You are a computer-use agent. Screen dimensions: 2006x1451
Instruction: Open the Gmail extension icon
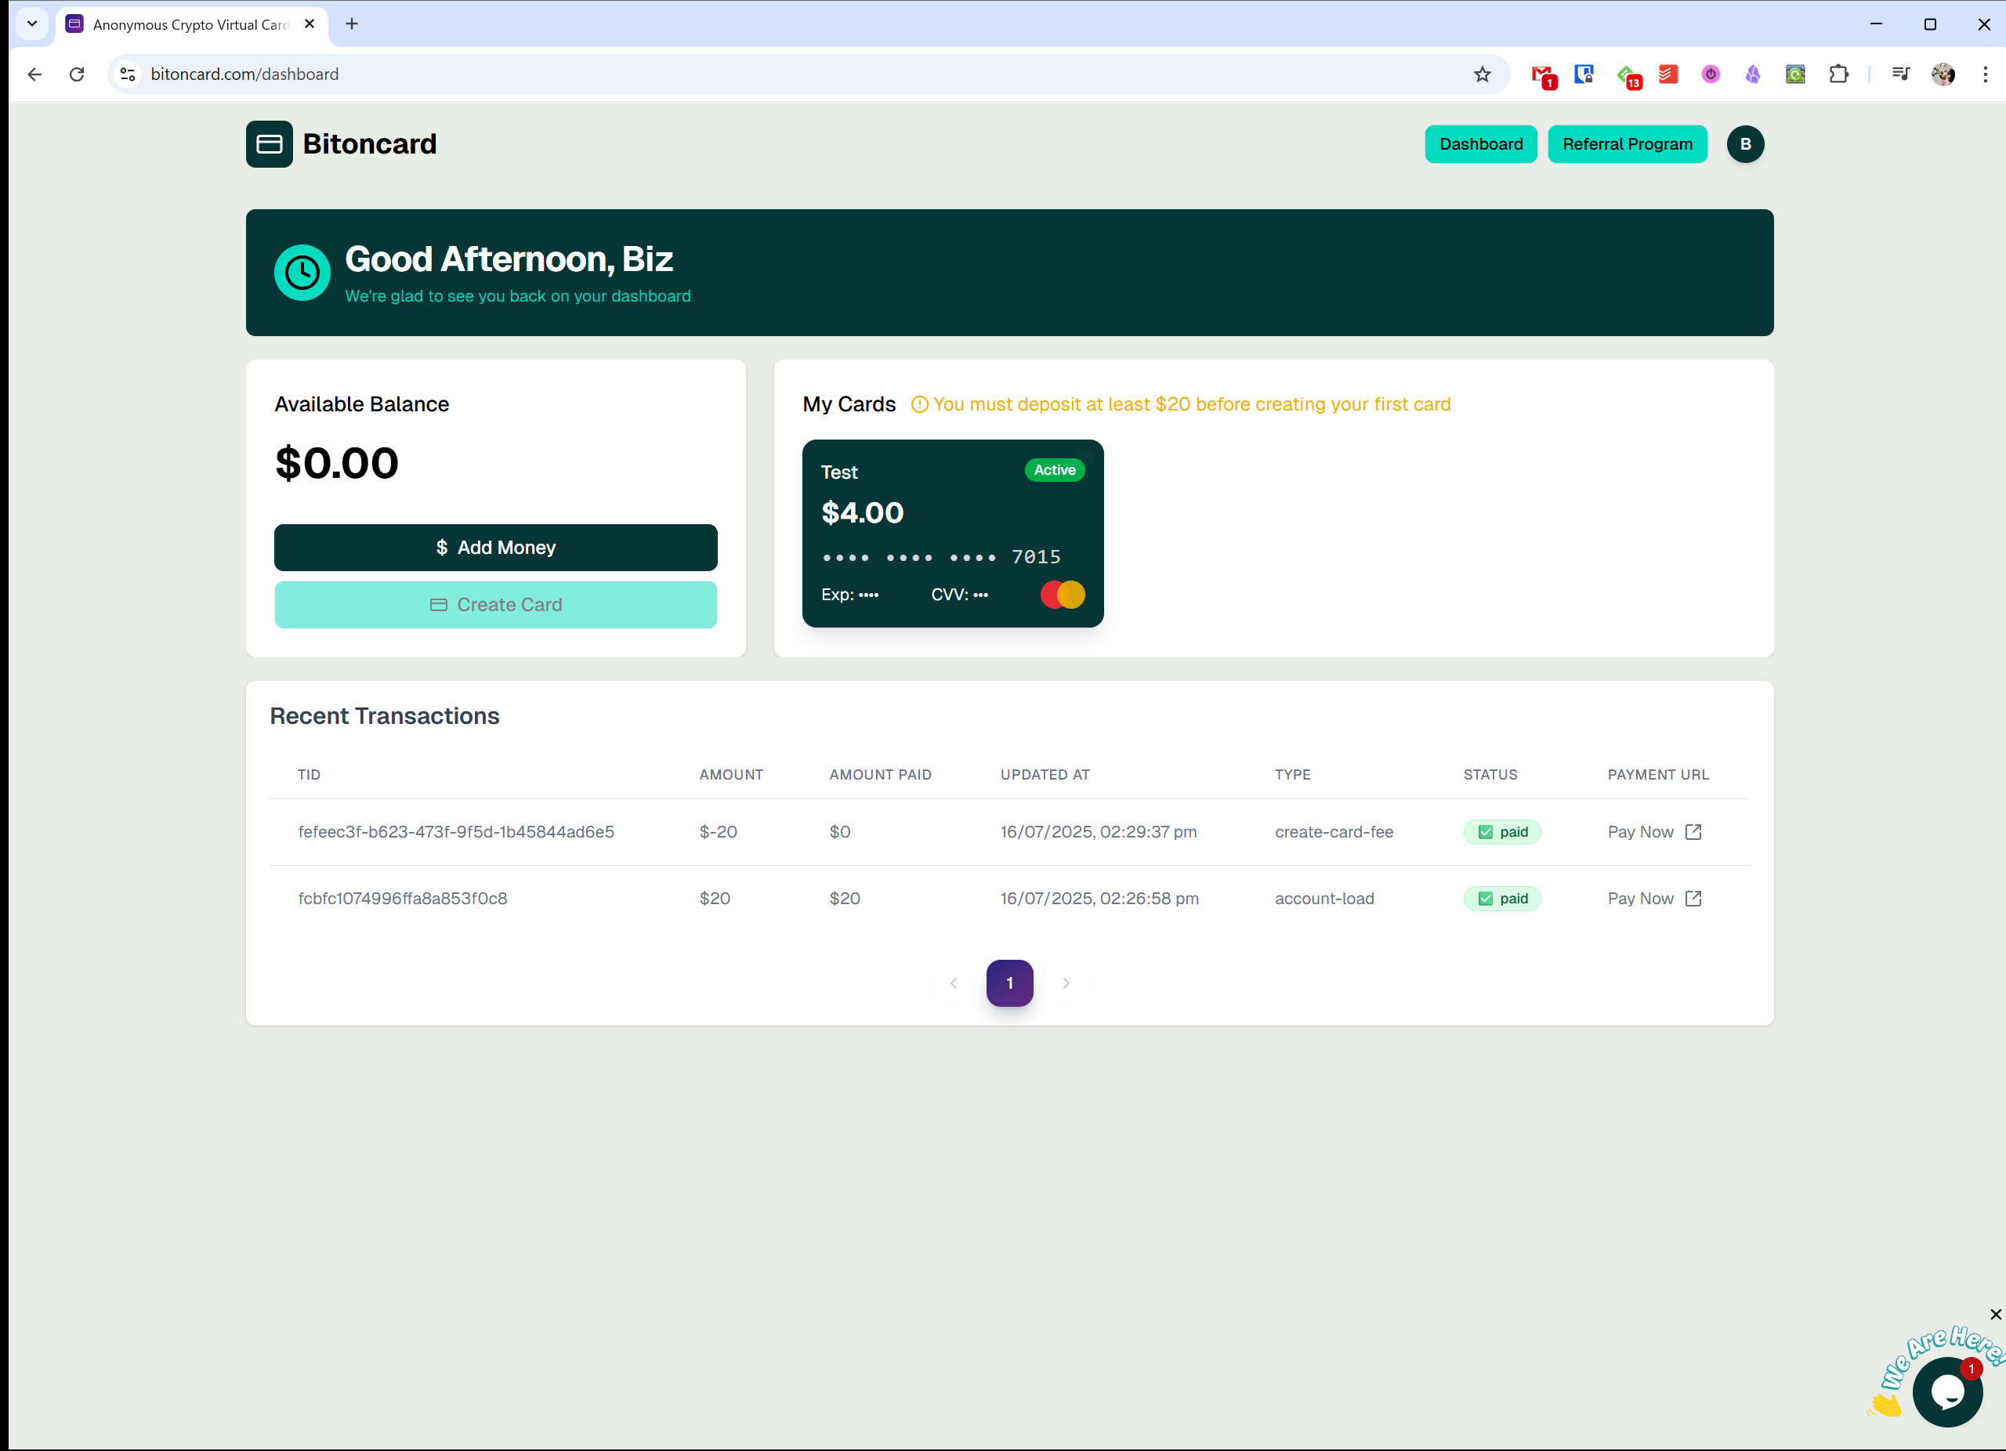point(1541,74)
